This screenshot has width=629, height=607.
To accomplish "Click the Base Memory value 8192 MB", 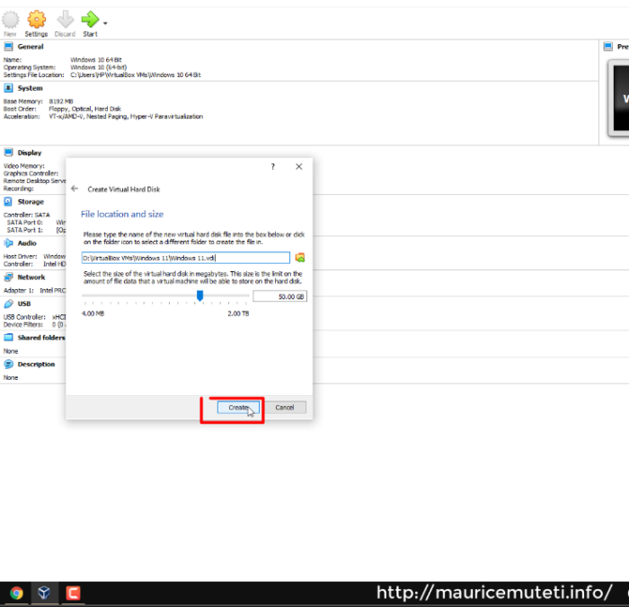I will coord(61,101).
